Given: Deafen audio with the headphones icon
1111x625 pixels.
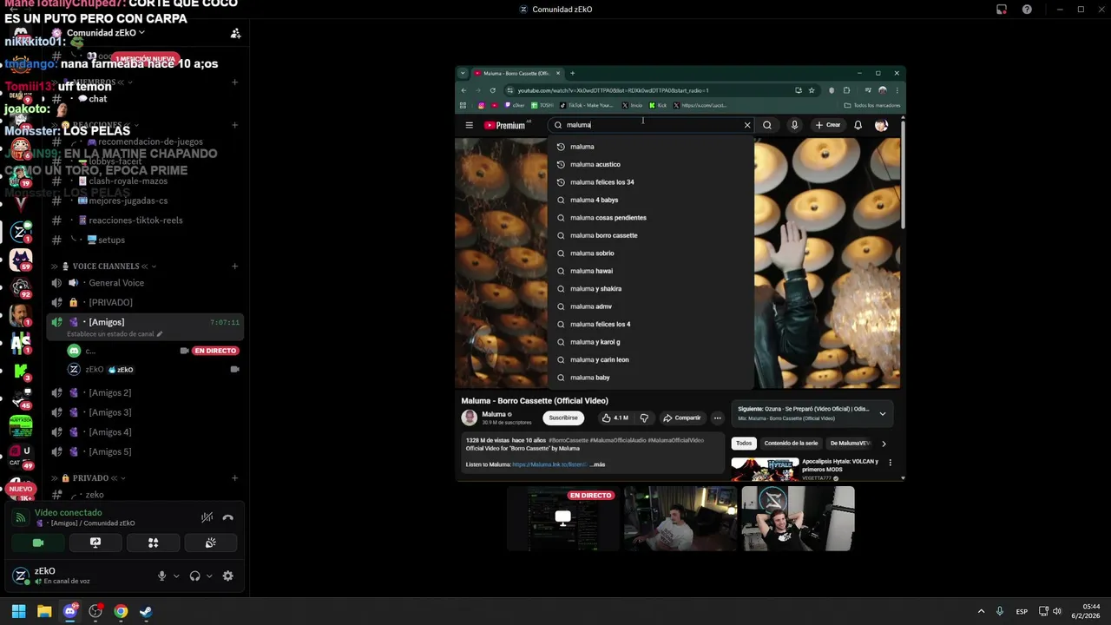Looking at the screenshot, I should coord(194,576).
